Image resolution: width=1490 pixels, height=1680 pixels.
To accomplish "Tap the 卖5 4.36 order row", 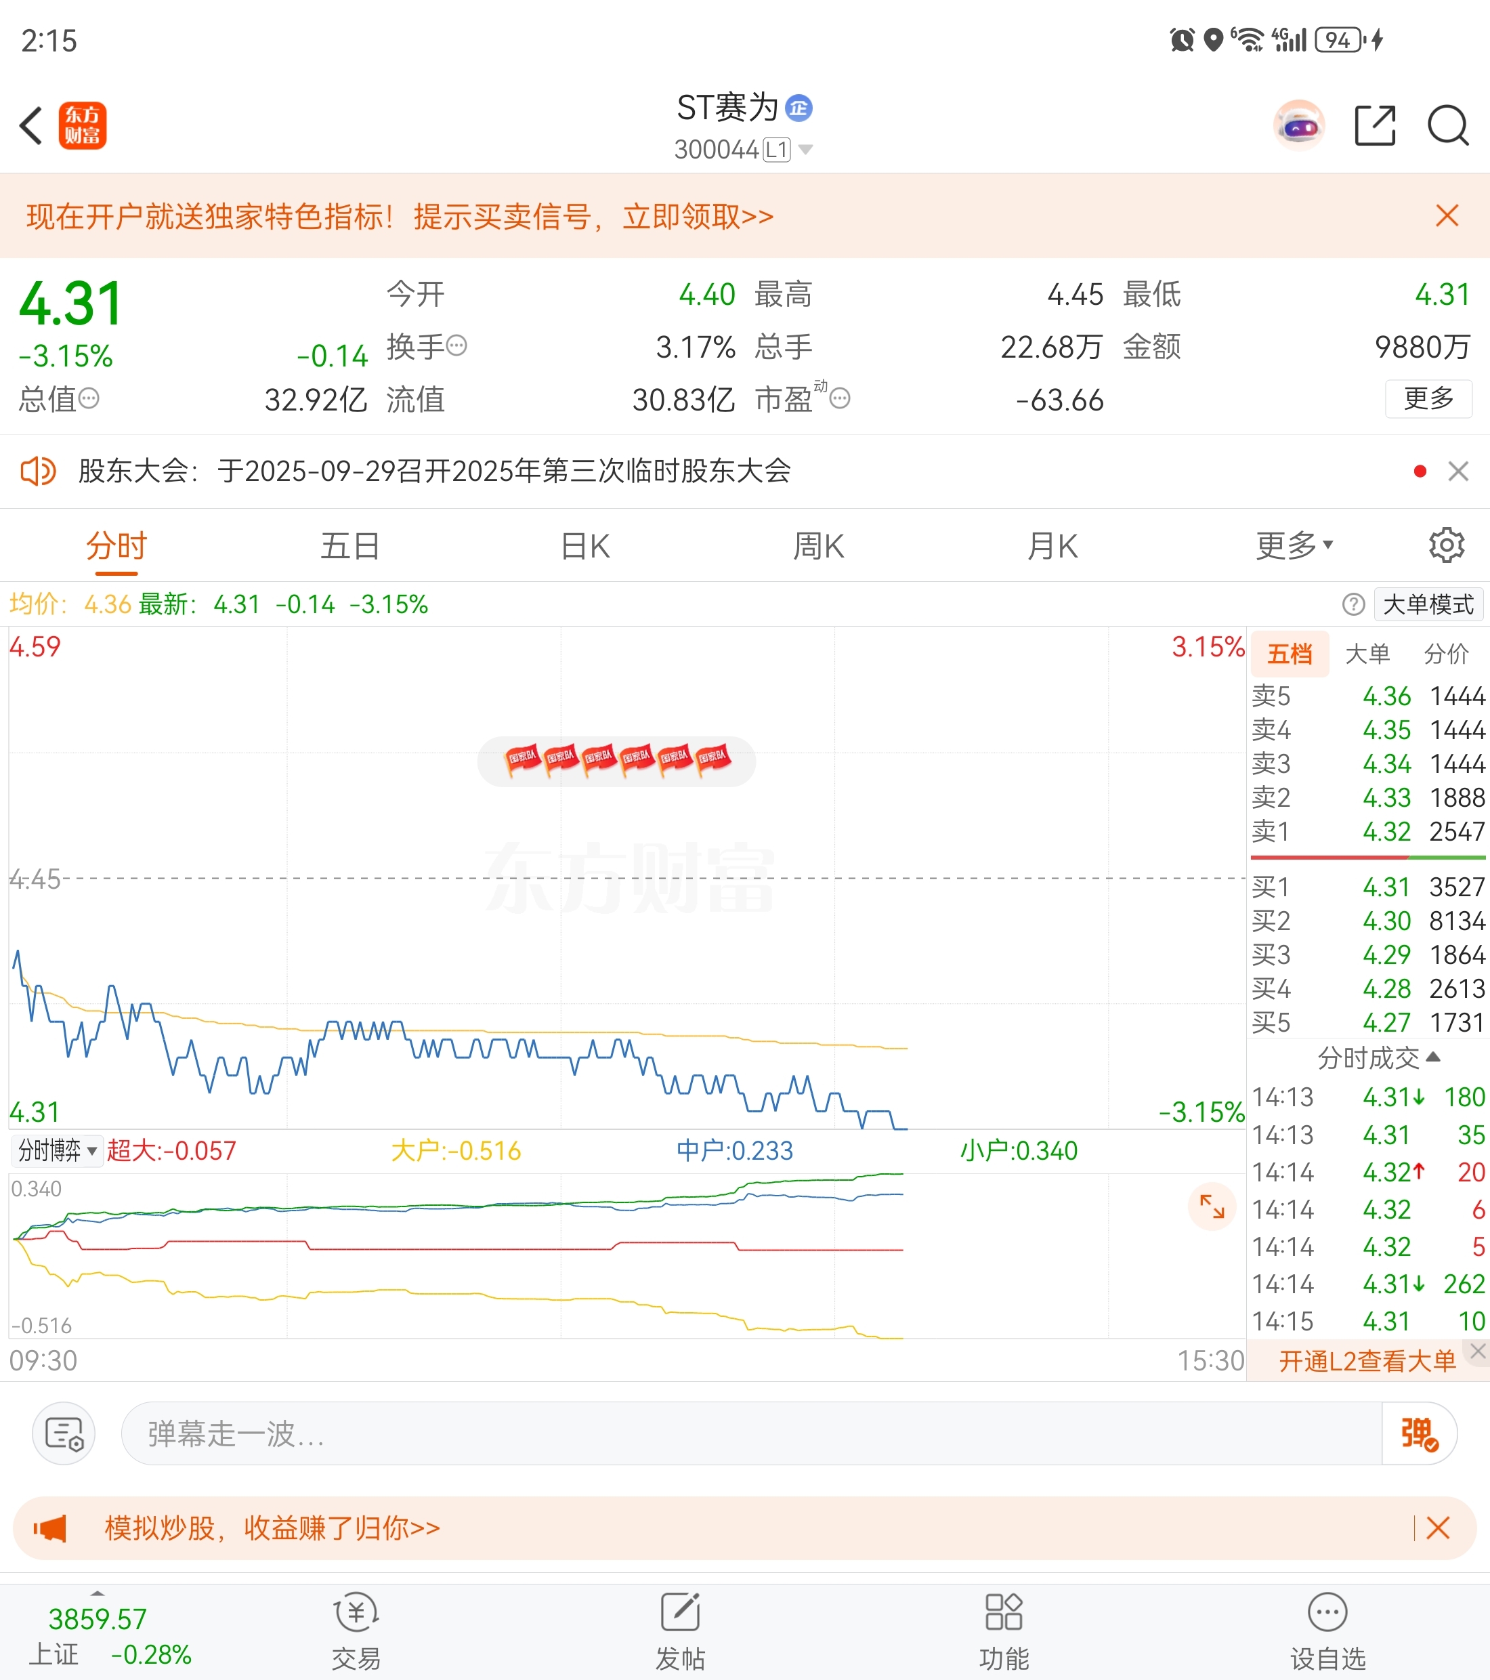I will point(1367,696).
